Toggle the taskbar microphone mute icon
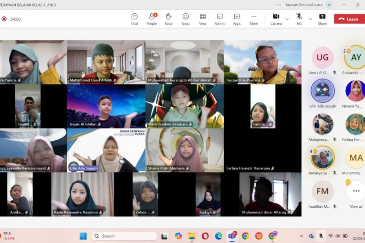Screen dimensions: 365x243 click(x=321, y=236)
